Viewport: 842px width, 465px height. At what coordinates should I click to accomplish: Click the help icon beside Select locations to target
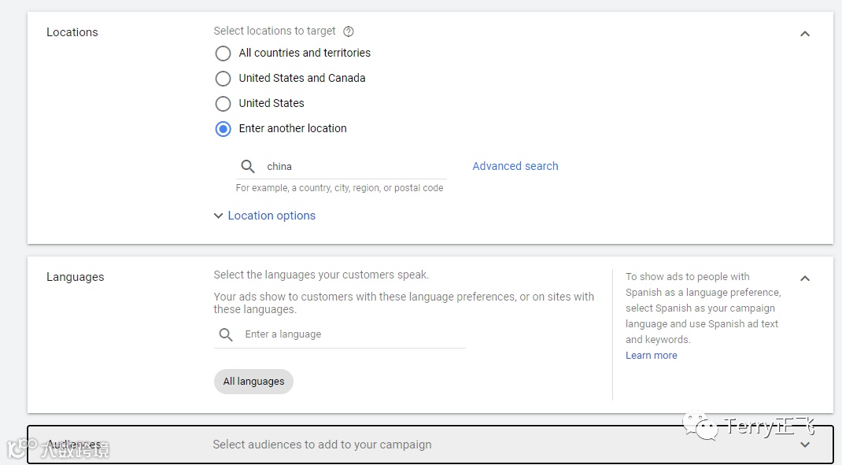[x=349, y=31]
